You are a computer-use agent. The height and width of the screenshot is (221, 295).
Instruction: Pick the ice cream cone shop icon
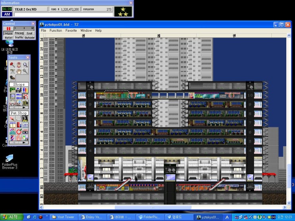click(12, 119)
